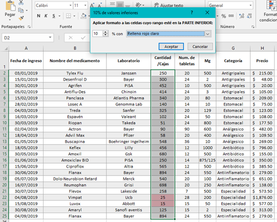Click Ajustar texto wrap text
This screenshot has width=277, height=222.
click(x=169, y=6)
